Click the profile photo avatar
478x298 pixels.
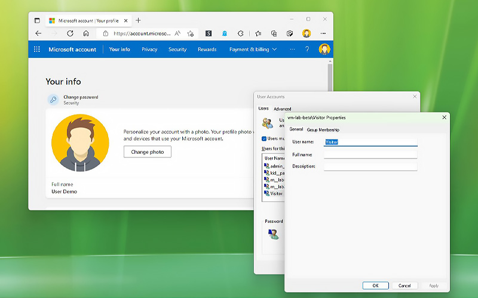click(80, 143)
